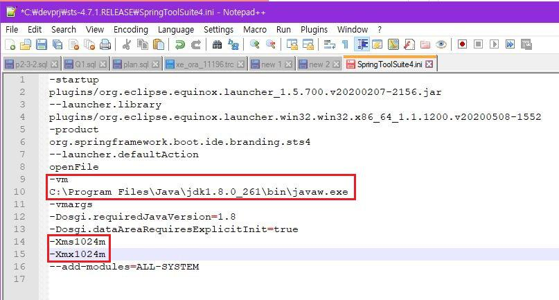Open the Encoding menu
This screenshot has width=559, height=300.
(130, 30)
